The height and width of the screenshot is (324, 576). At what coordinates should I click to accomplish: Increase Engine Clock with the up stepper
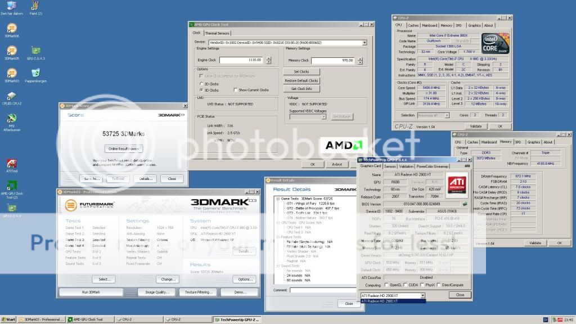click(x=268, y=57)
